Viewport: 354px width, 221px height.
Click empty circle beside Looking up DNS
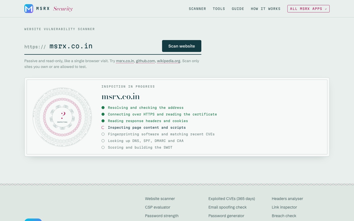[103, 141]
